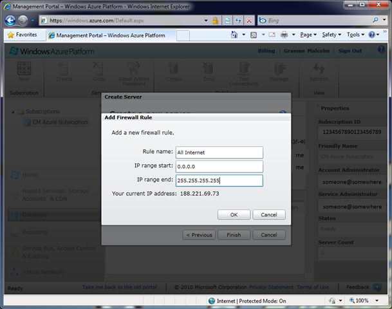
Task: Open recent pages dropdown beside the Forward button
Action: [x=32, y=21]
